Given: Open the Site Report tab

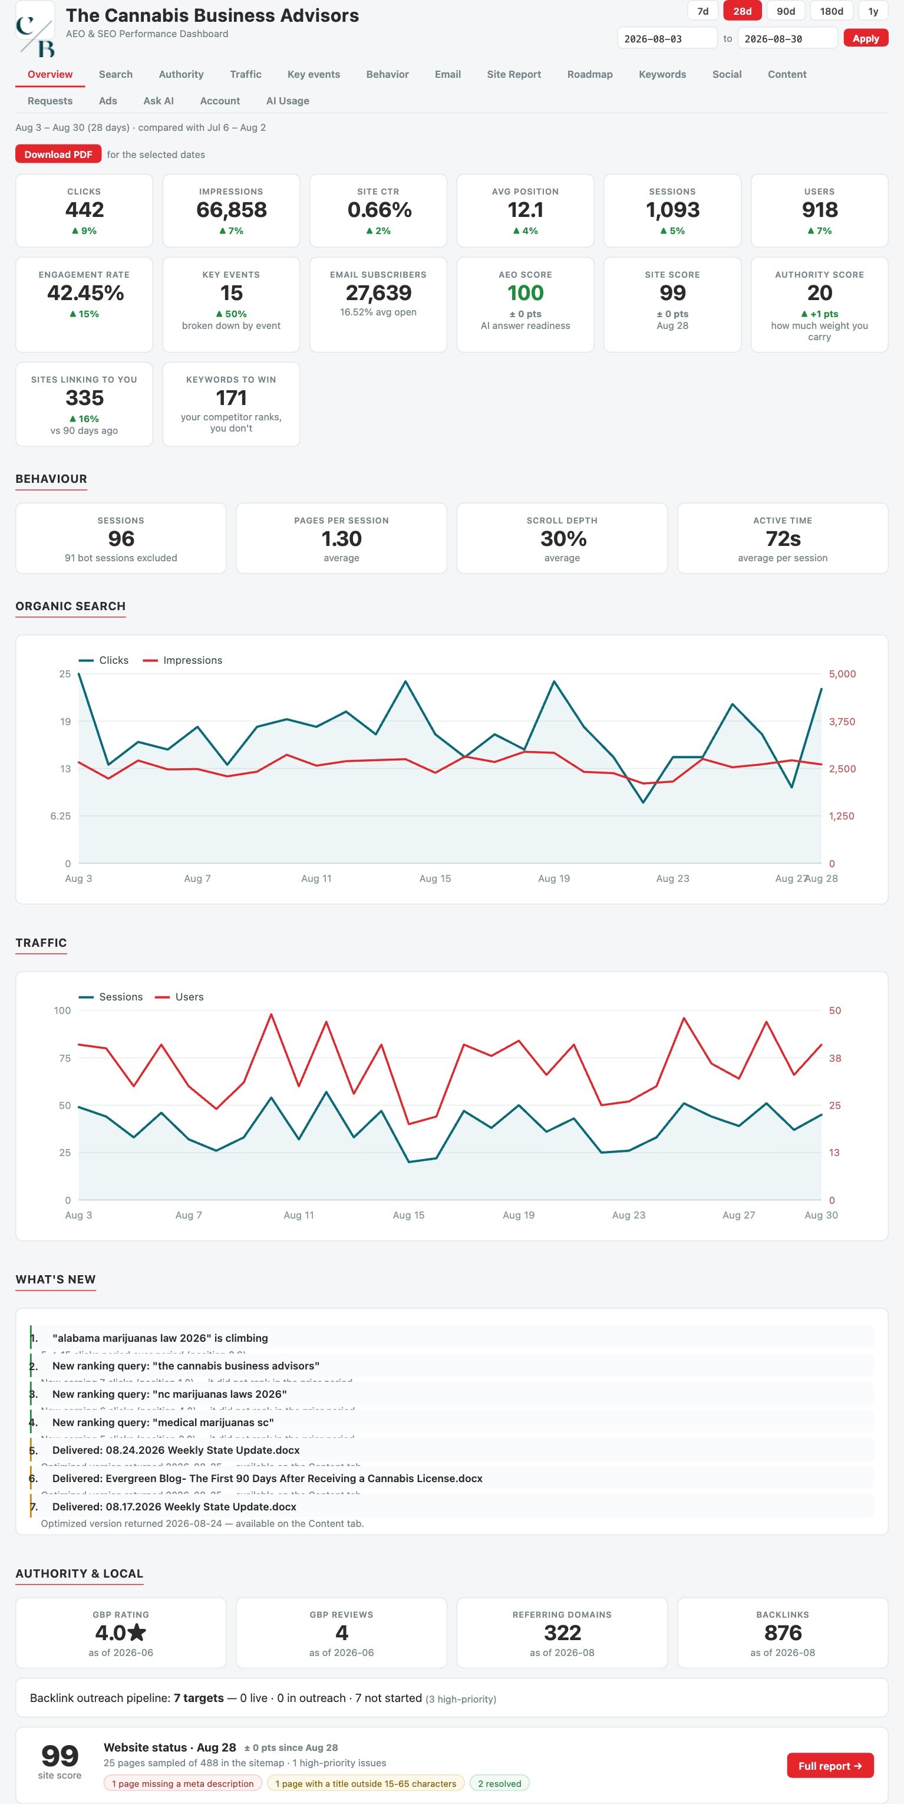Looking at the screenshot, I should point(514,74).
